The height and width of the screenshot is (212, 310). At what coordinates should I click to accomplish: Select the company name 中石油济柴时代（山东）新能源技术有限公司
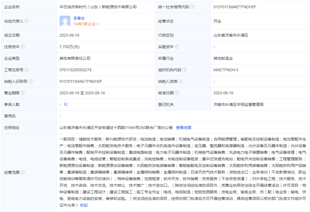(98, 7)
